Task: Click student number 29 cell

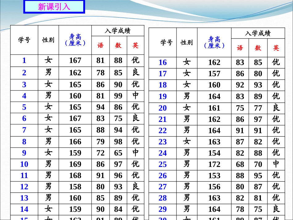Action: point(163,209)
